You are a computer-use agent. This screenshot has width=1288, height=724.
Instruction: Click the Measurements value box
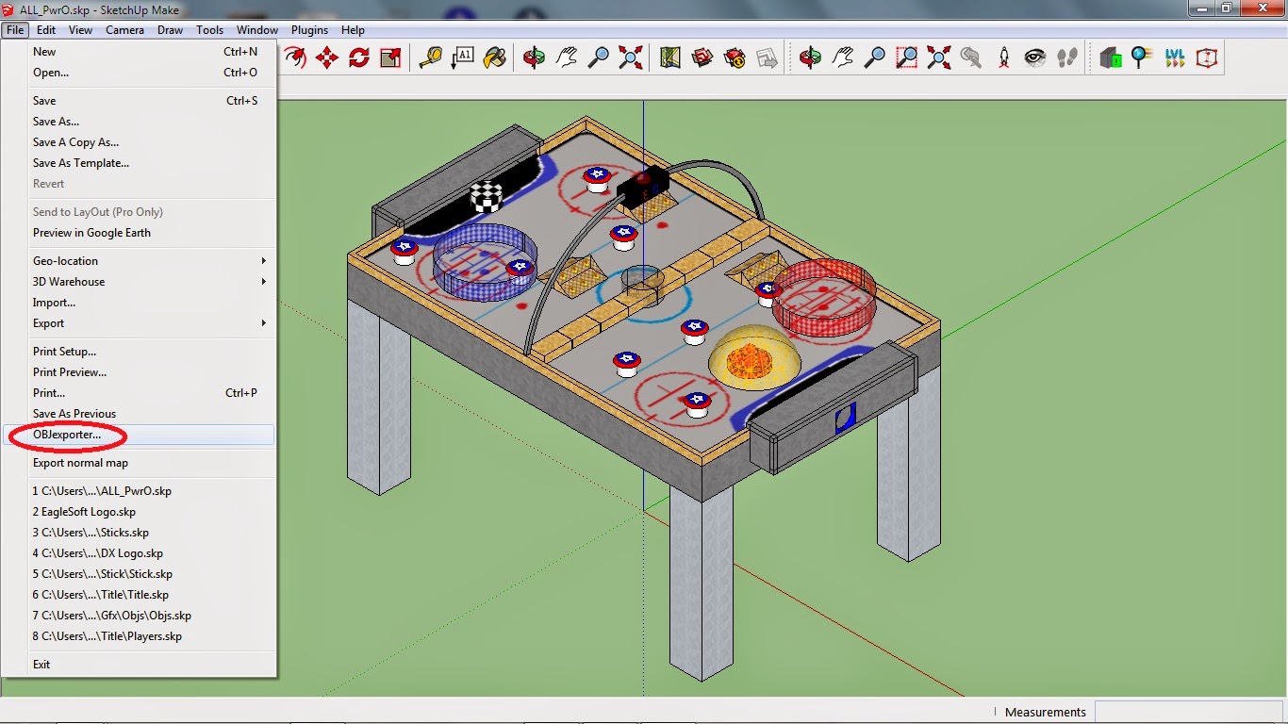click(x=1190, y=712)
